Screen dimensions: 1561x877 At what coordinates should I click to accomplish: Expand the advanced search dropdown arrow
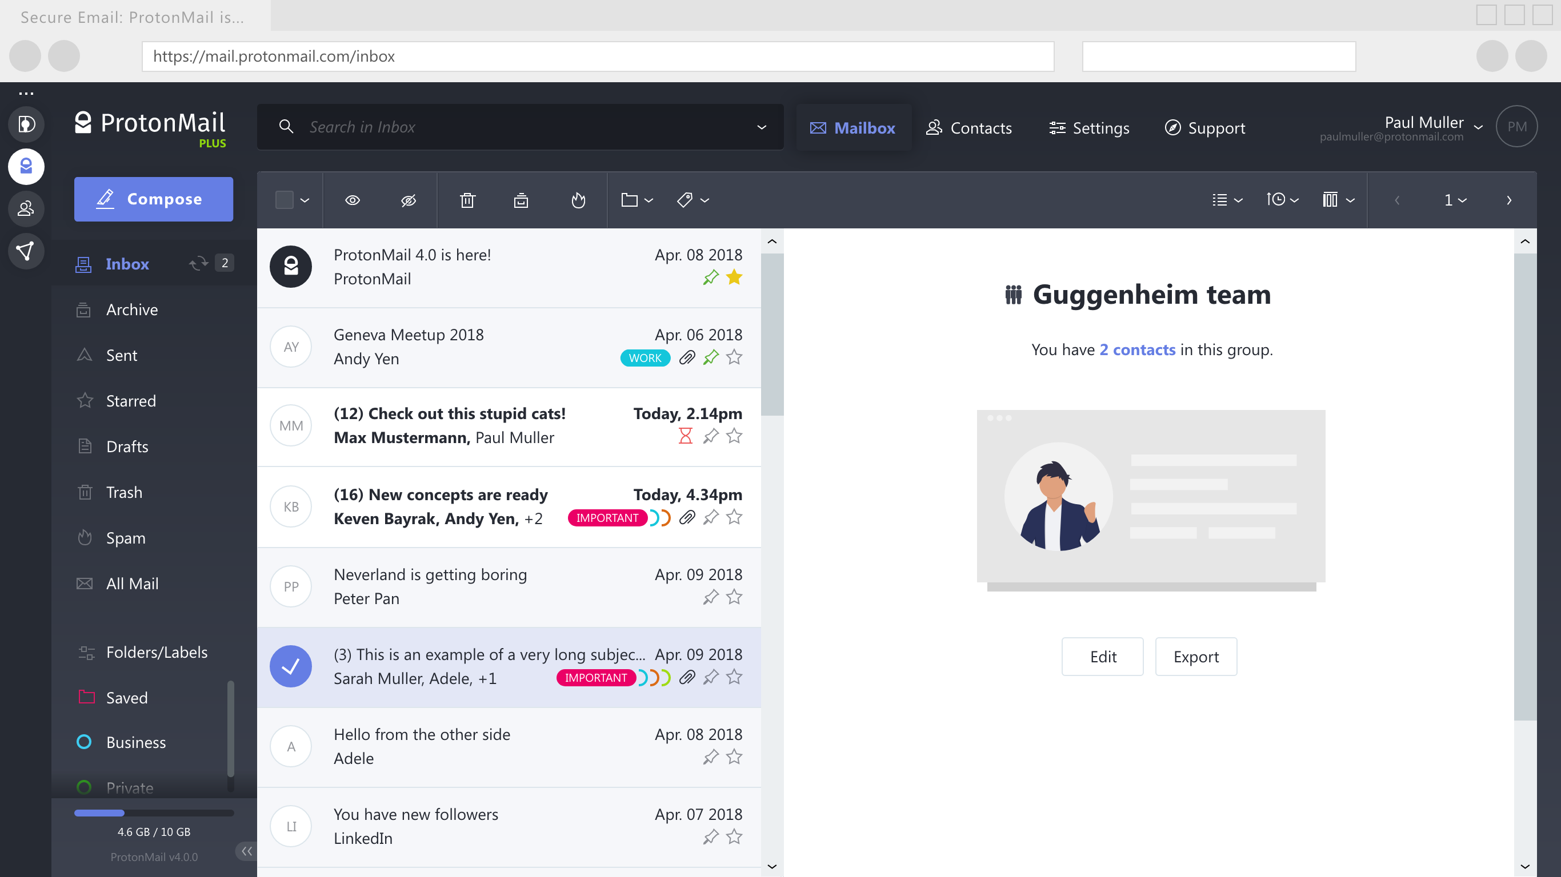tap(762, 127)
